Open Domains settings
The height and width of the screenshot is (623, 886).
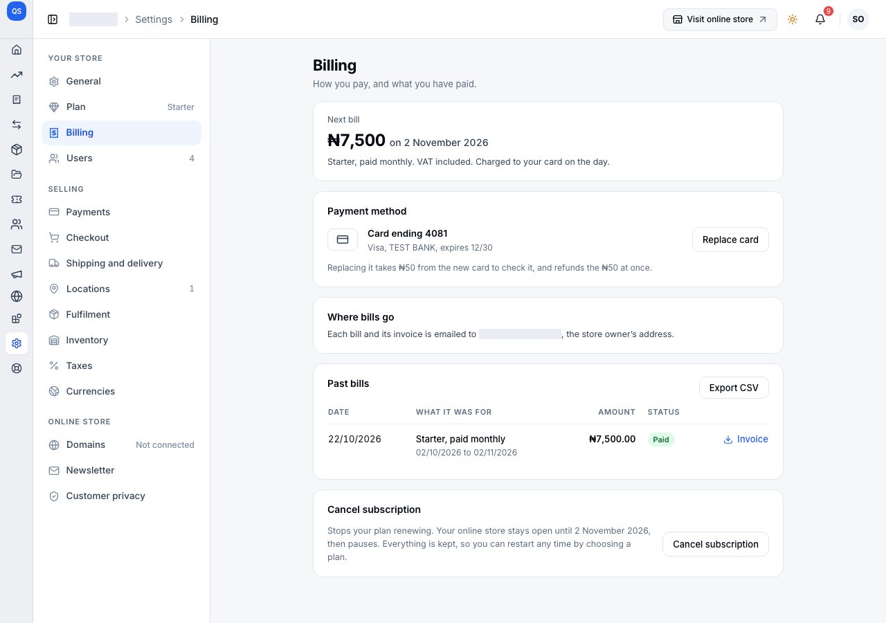click(121, 445)
